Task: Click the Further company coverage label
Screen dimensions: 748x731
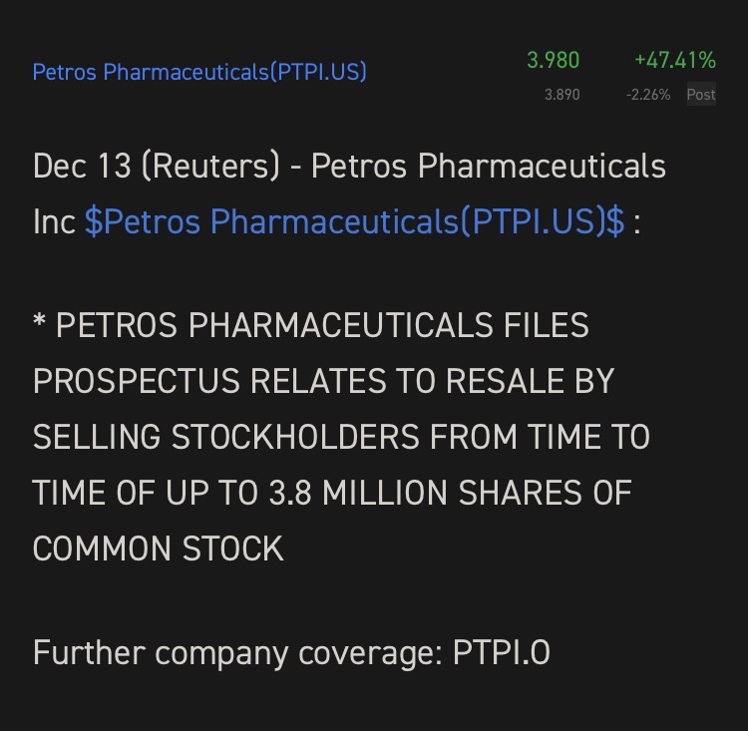Action: click(x=237, y=653)
